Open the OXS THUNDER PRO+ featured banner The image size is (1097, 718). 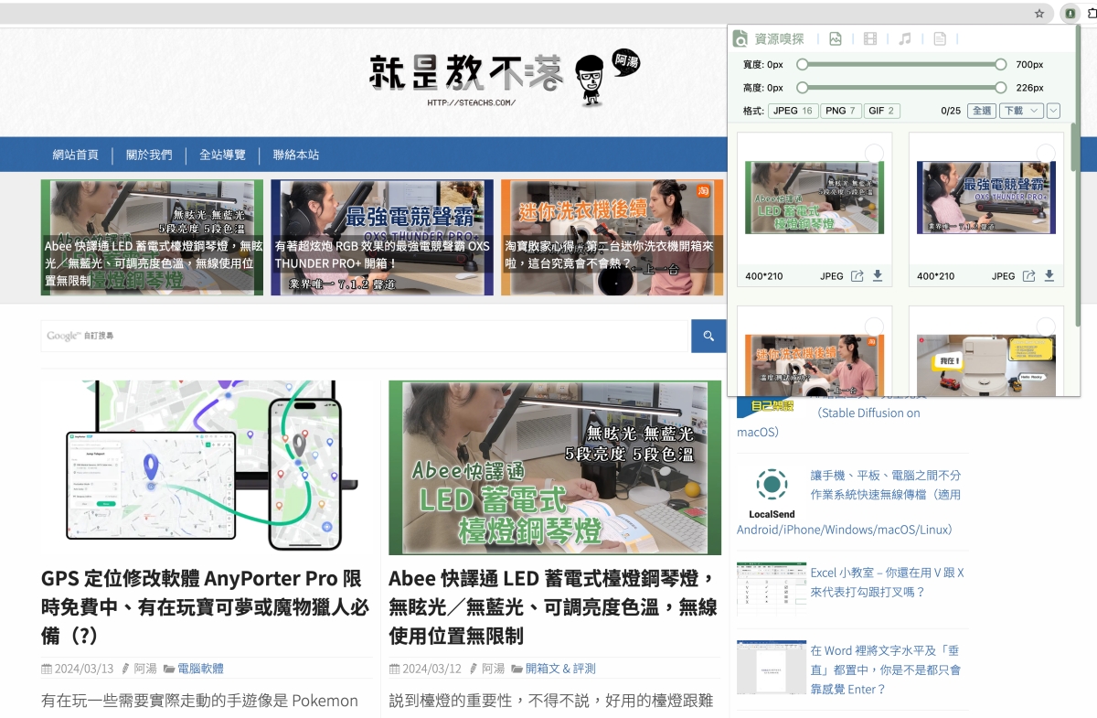pos(382,237)
